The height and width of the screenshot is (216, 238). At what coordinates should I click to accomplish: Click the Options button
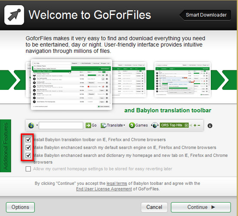point(20,207)
